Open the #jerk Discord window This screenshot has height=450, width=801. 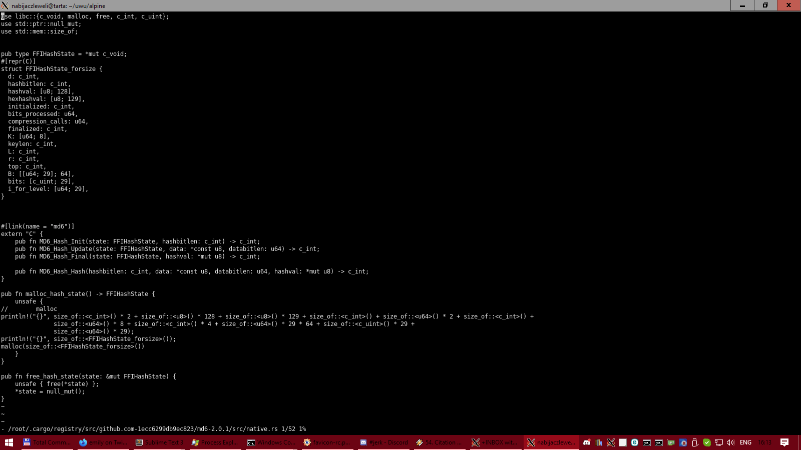tap(383, 442)
